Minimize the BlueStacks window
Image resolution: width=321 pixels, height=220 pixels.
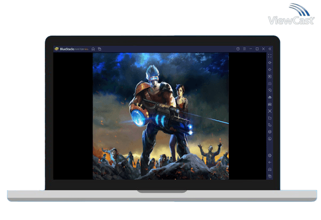click(251, 49)
